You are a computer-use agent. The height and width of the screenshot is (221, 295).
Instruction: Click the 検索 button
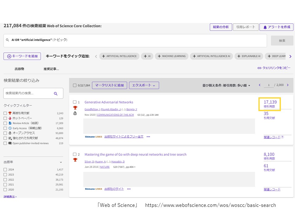(x=282, y=41)
